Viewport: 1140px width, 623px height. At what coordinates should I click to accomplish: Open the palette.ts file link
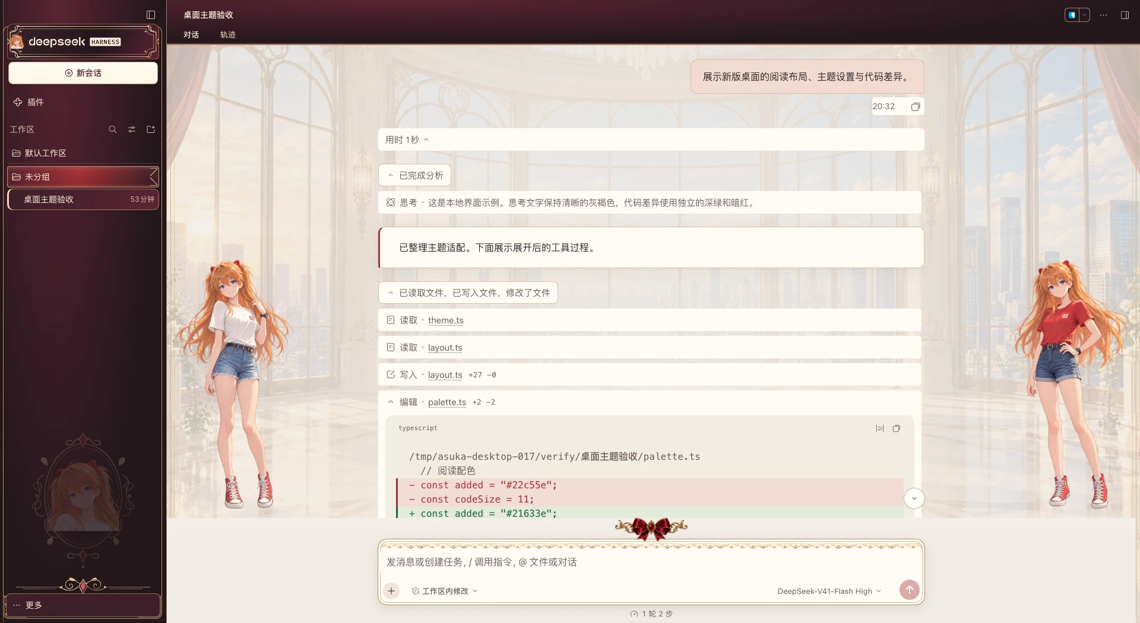447,402
